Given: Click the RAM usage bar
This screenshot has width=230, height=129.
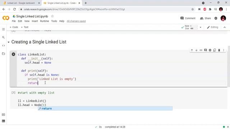Looking at the screenshot, I should (x=194, y=26).
